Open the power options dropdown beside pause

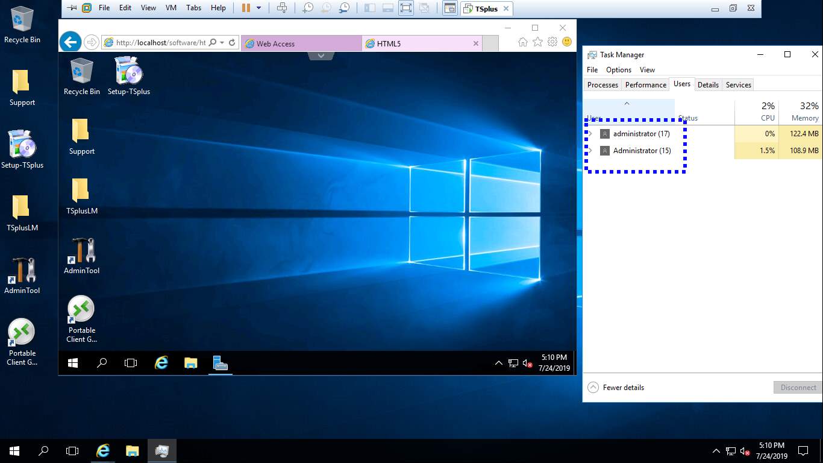[x=259, y=8]
